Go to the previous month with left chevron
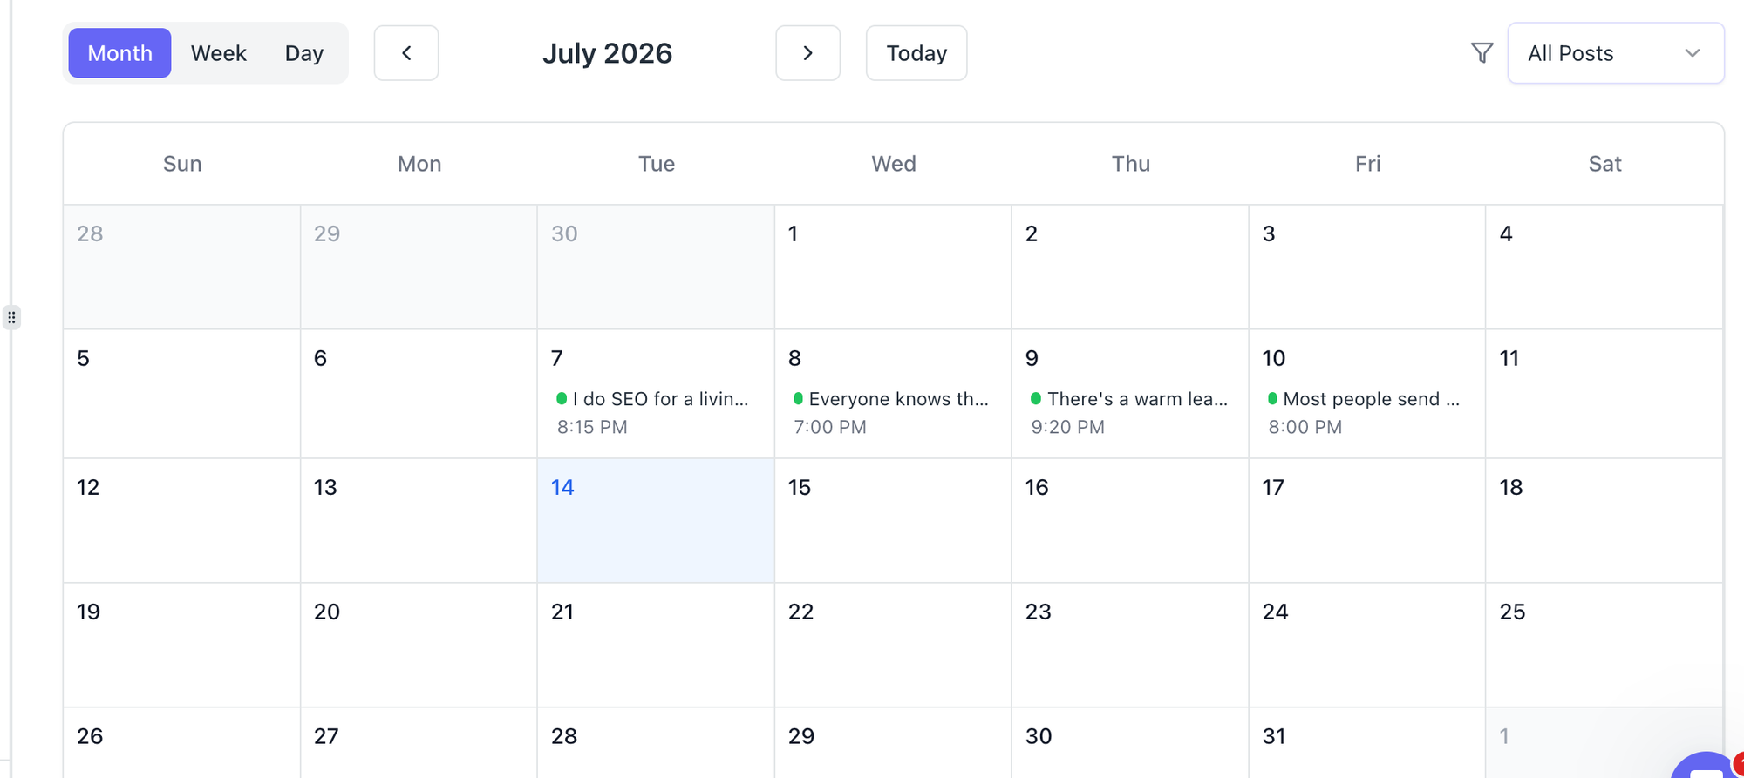1744x778 pixels. [406, 53]
